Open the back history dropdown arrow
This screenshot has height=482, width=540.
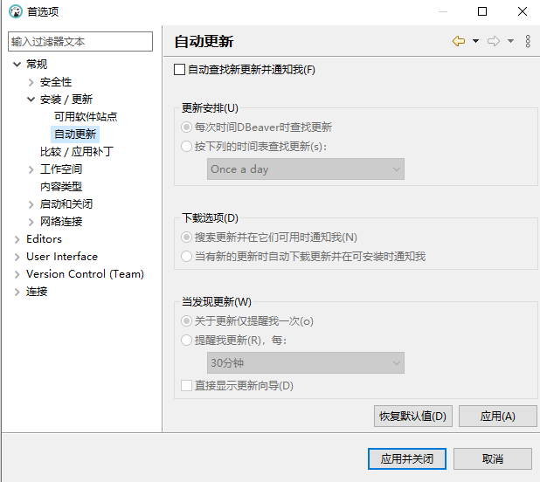pyautogui.click(x=475, y=41)
